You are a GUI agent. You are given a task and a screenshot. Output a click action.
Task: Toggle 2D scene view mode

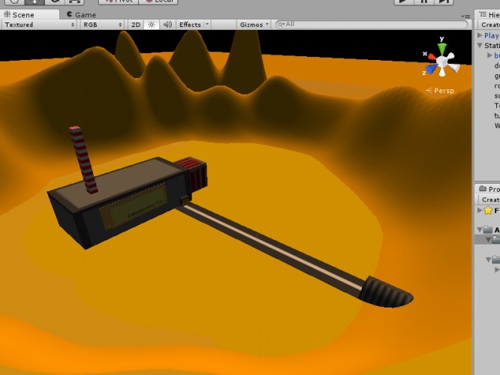pyautogui.click(x=136, y=25)
